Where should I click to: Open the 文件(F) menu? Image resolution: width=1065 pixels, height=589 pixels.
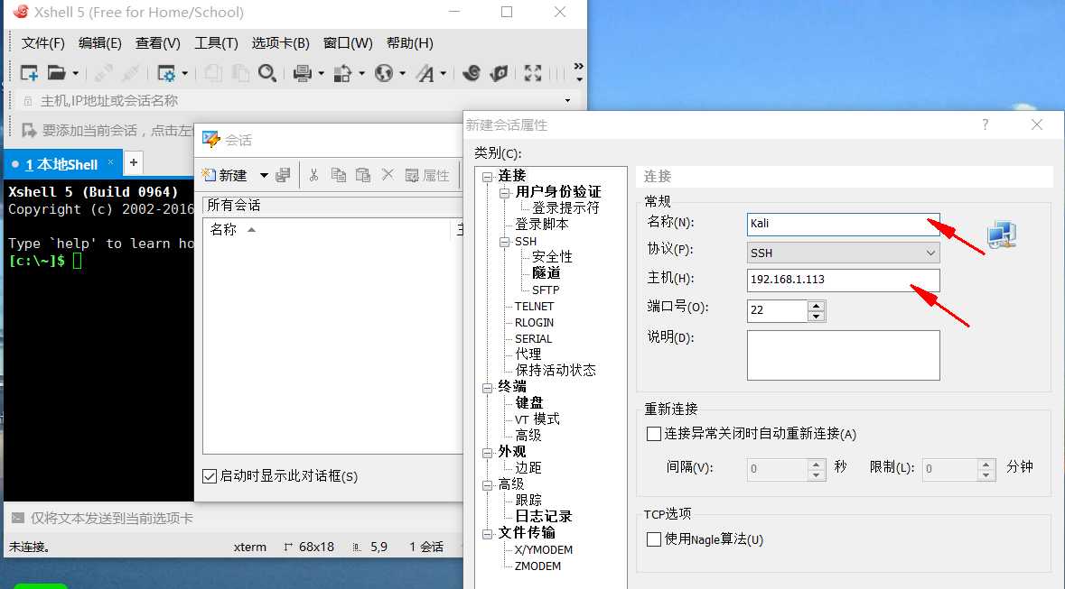pos(42,43)
